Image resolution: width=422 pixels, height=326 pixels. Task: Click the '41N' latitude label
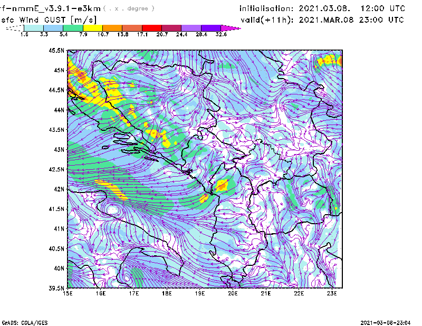click(59, 228)
